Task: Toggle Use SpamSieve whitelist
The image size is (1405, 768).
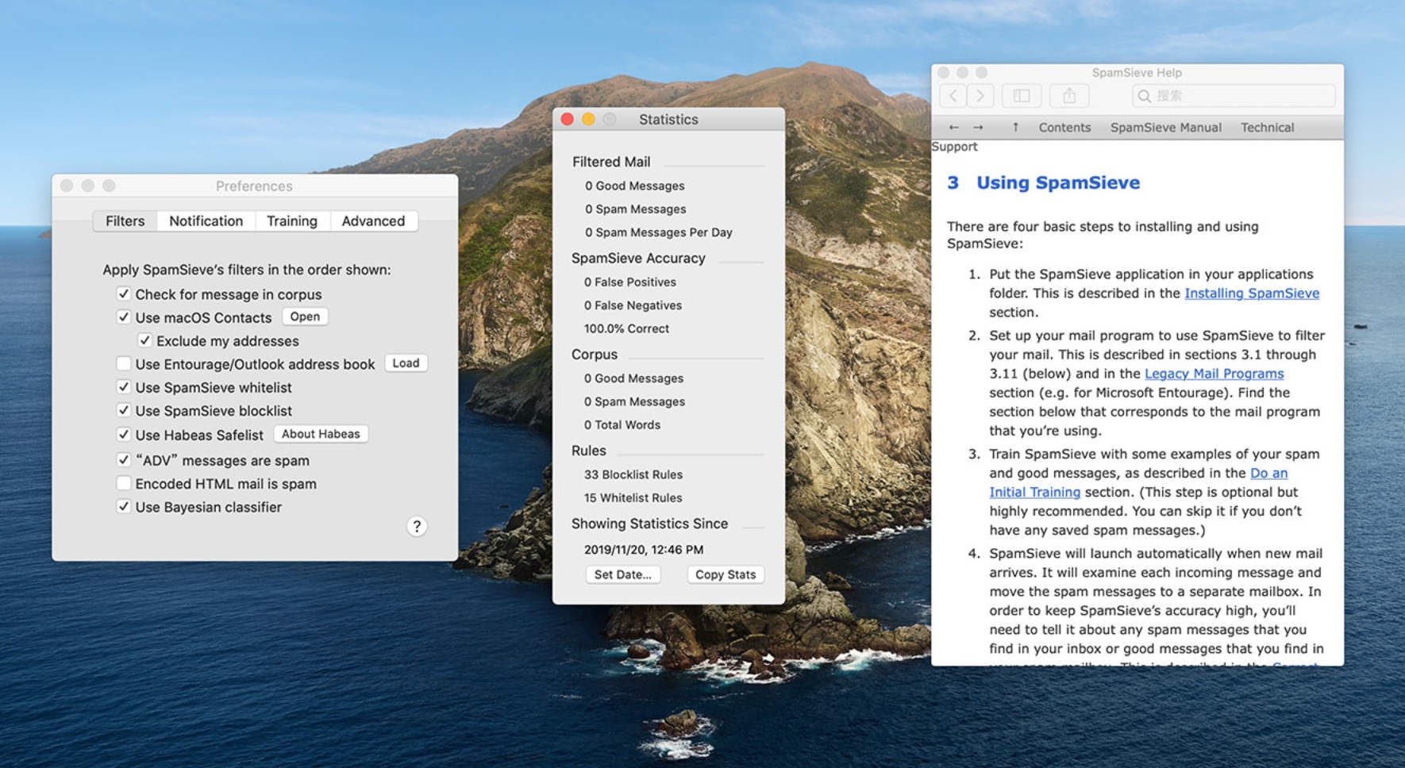Action: (124, 387)
